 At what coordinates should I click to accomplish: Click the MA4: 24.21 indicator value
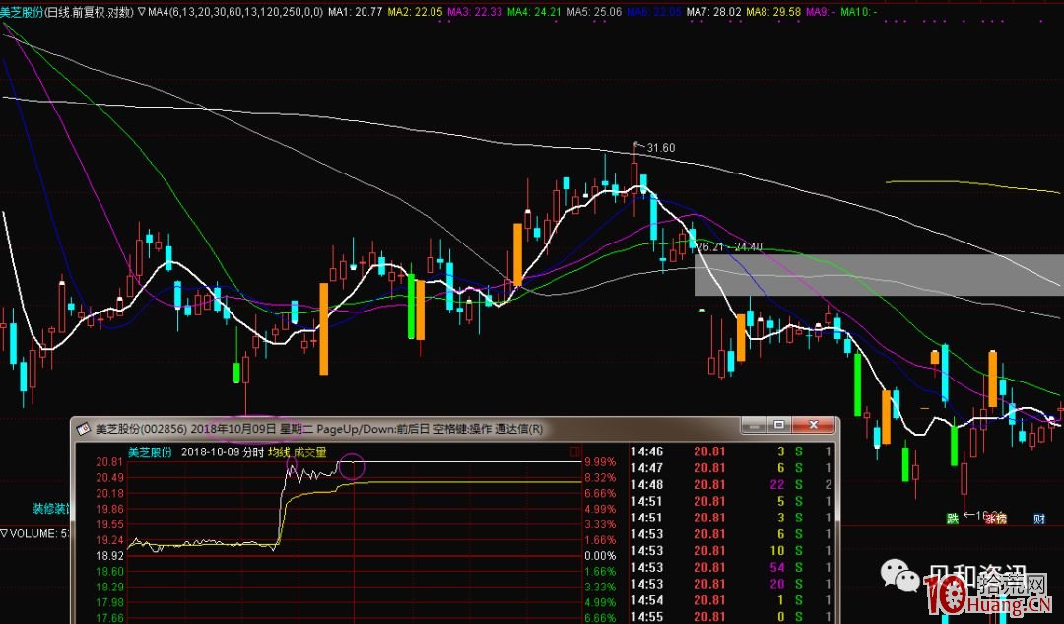[x=534, y=12]
